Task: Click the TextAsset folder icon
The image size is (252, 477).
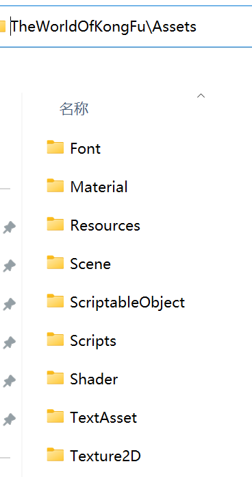Action: [x=55, y=416]
